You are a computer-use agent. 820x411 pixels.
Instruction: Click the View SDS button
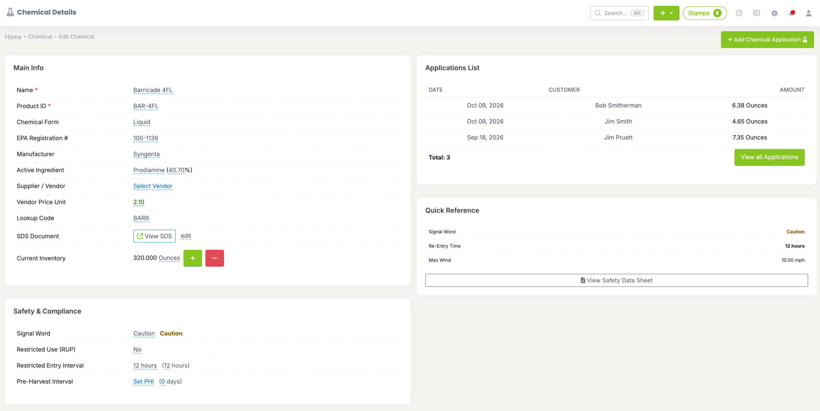(154, 236)
